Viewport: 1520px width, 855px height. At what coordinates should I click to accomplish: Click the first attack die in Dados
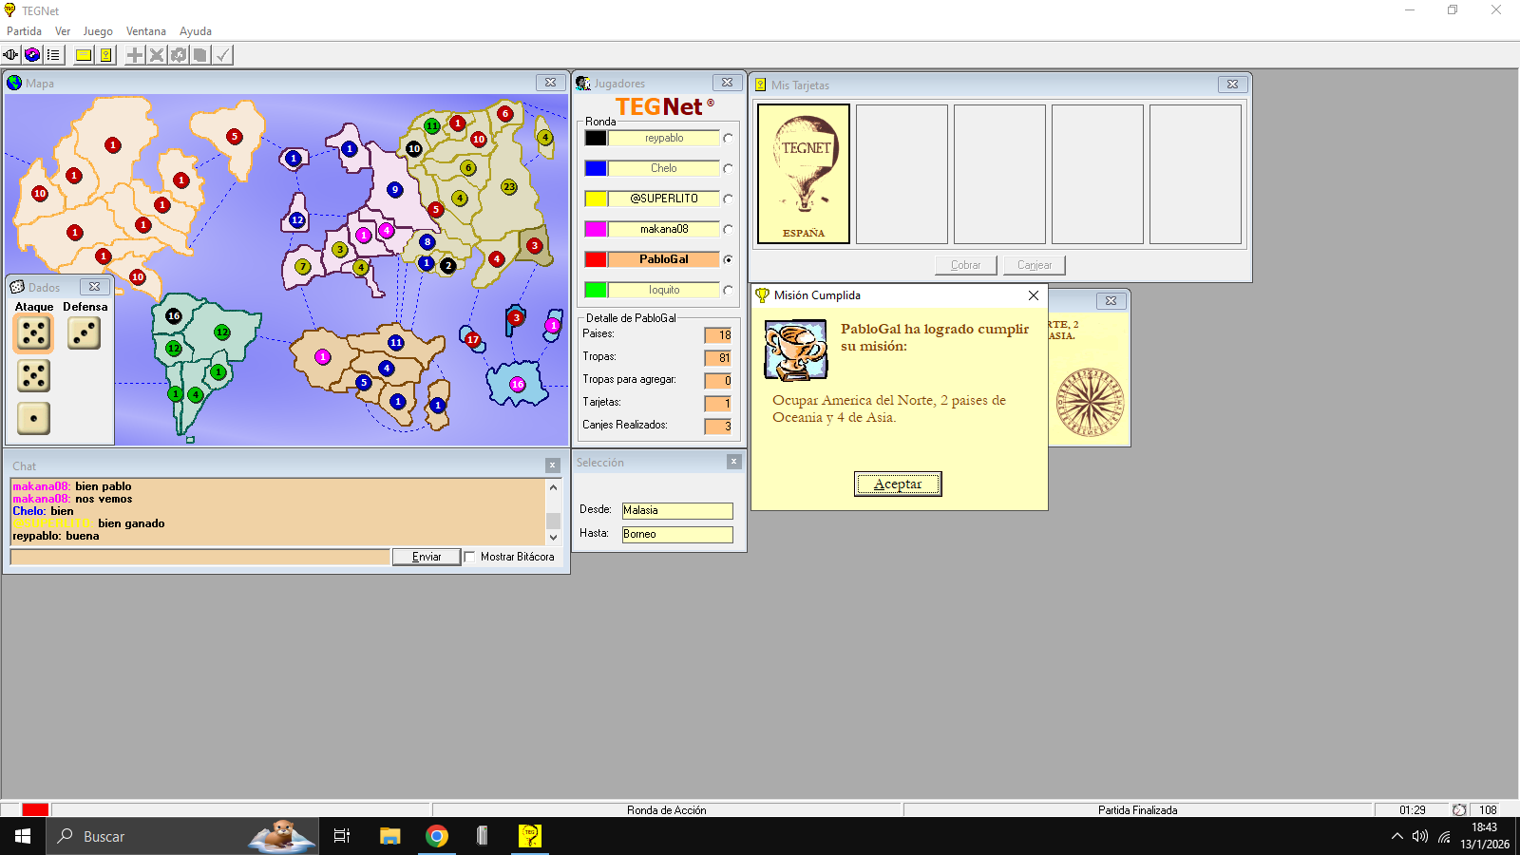(34, 333)
